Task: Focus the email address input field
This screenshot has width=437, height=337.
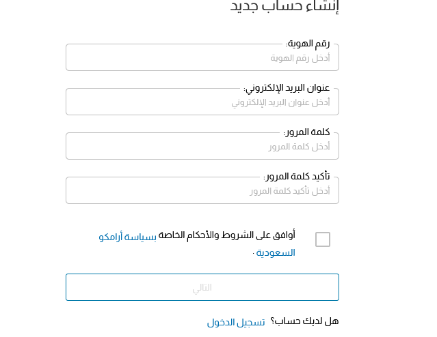Action: point(202,102)
